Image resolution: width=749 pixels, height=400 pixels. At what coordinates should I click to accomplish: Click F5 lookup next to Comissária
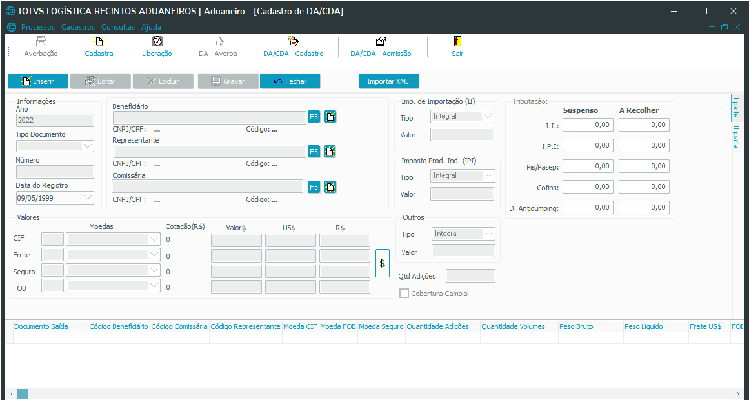[314, 187]
